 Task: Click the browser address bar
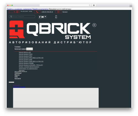point(65,5)
